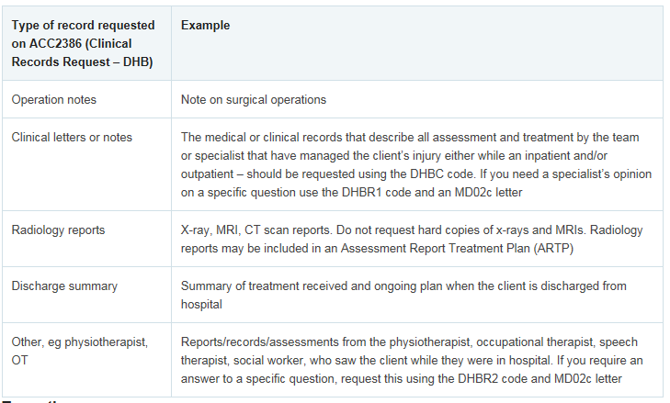Select the 'Radiology reports' cell

coord(86,239)
